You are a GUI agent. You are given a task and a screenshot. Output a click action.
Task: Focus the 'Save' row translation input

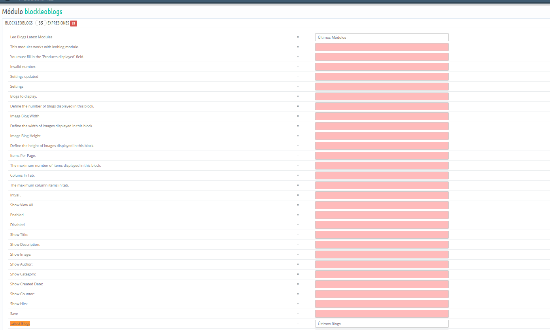pyautogui.click(x=382, y=314)
